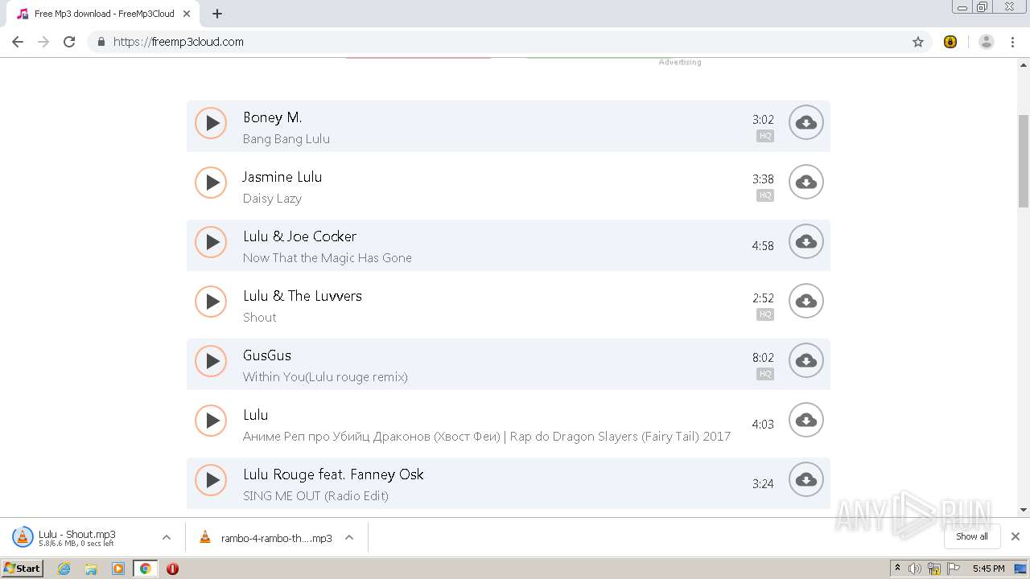Click Shout song title text
The height and width of the screenshot is (579, 1030).
[x=259, y=317]
